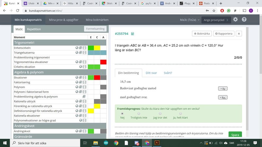The image size is (262, 147).
Task: Open video icon for Enhetscirkeln row
Action: (x=84, y=48)
